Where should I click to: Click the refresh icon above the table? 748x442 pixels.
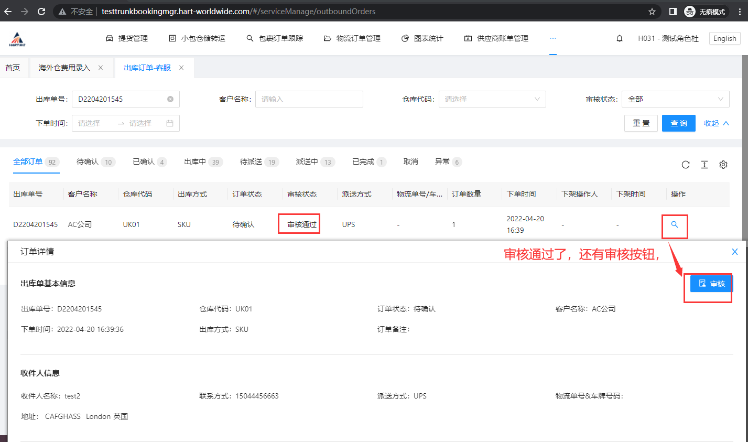click(685, 165)
